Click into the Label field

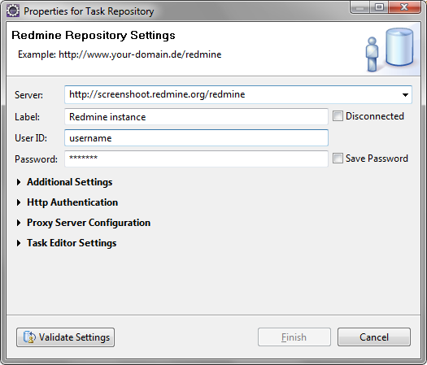pos(196,117)
